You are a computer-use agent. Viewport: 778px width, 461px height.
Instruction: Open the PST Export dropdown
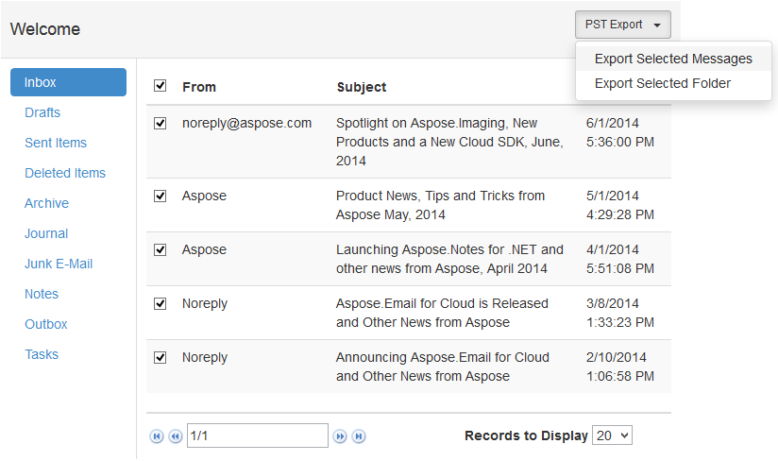pos(623,25)
